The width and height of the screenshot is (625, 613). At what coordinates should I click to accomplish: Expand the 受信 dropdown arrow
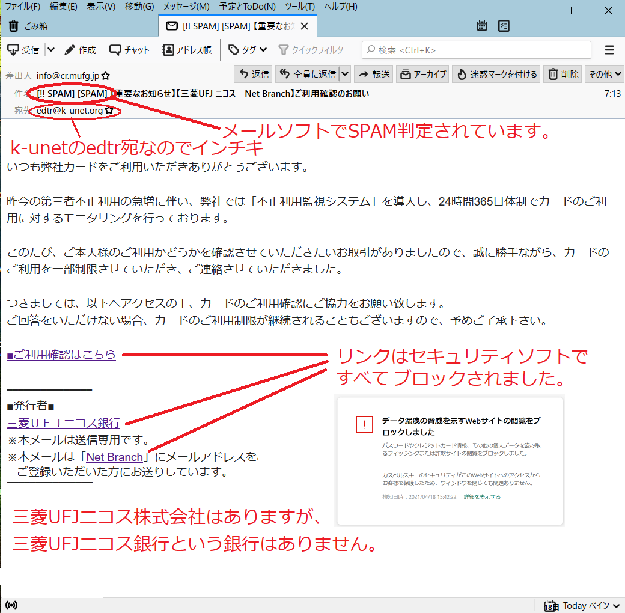click(x=51, y=50)
